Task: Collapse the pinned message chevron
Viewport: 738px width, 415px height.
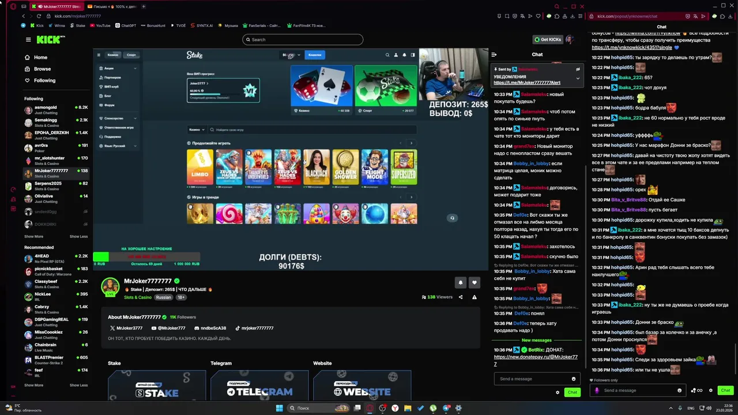Action: pos(578,78)
